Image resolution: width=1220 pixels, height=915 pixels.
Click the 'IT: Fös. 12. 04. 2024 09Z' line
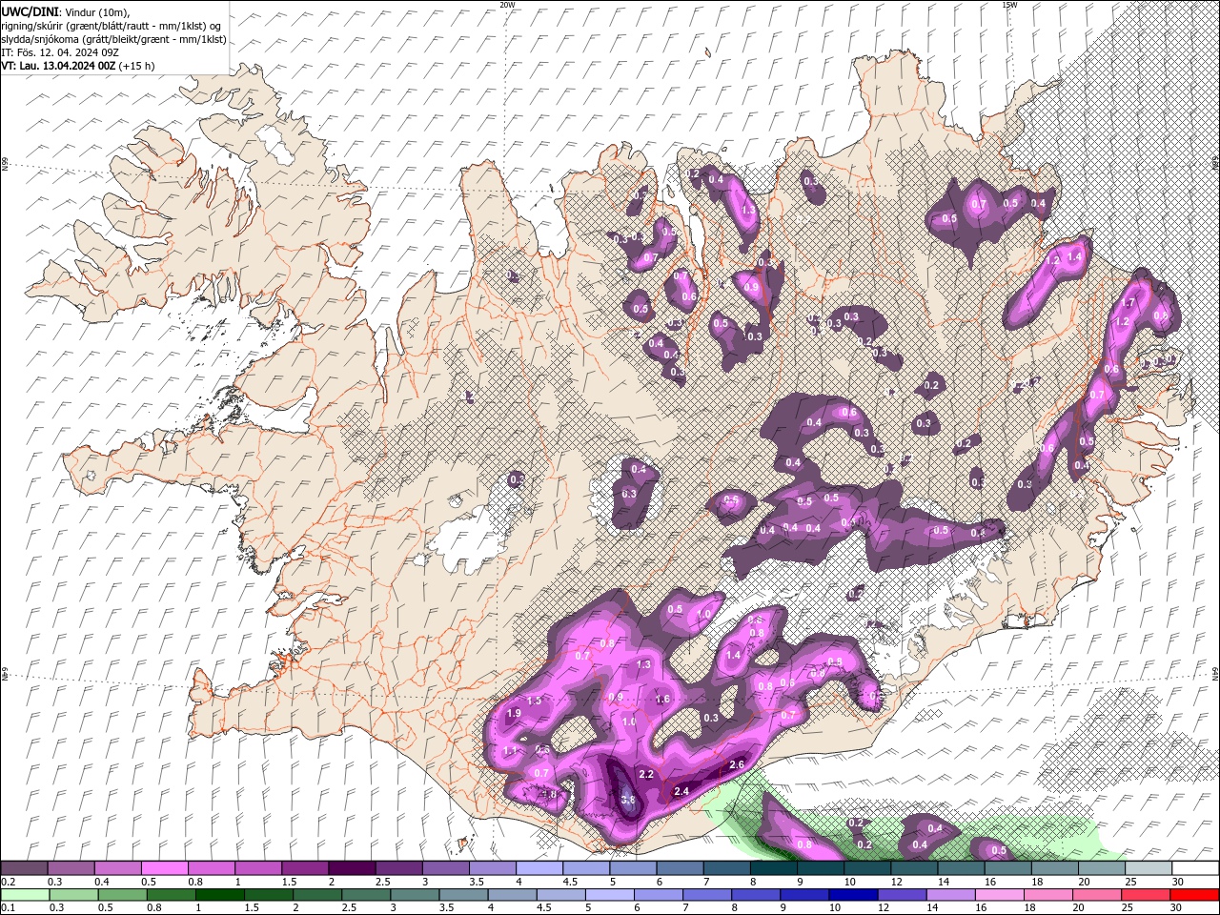(x=59, y=52)
